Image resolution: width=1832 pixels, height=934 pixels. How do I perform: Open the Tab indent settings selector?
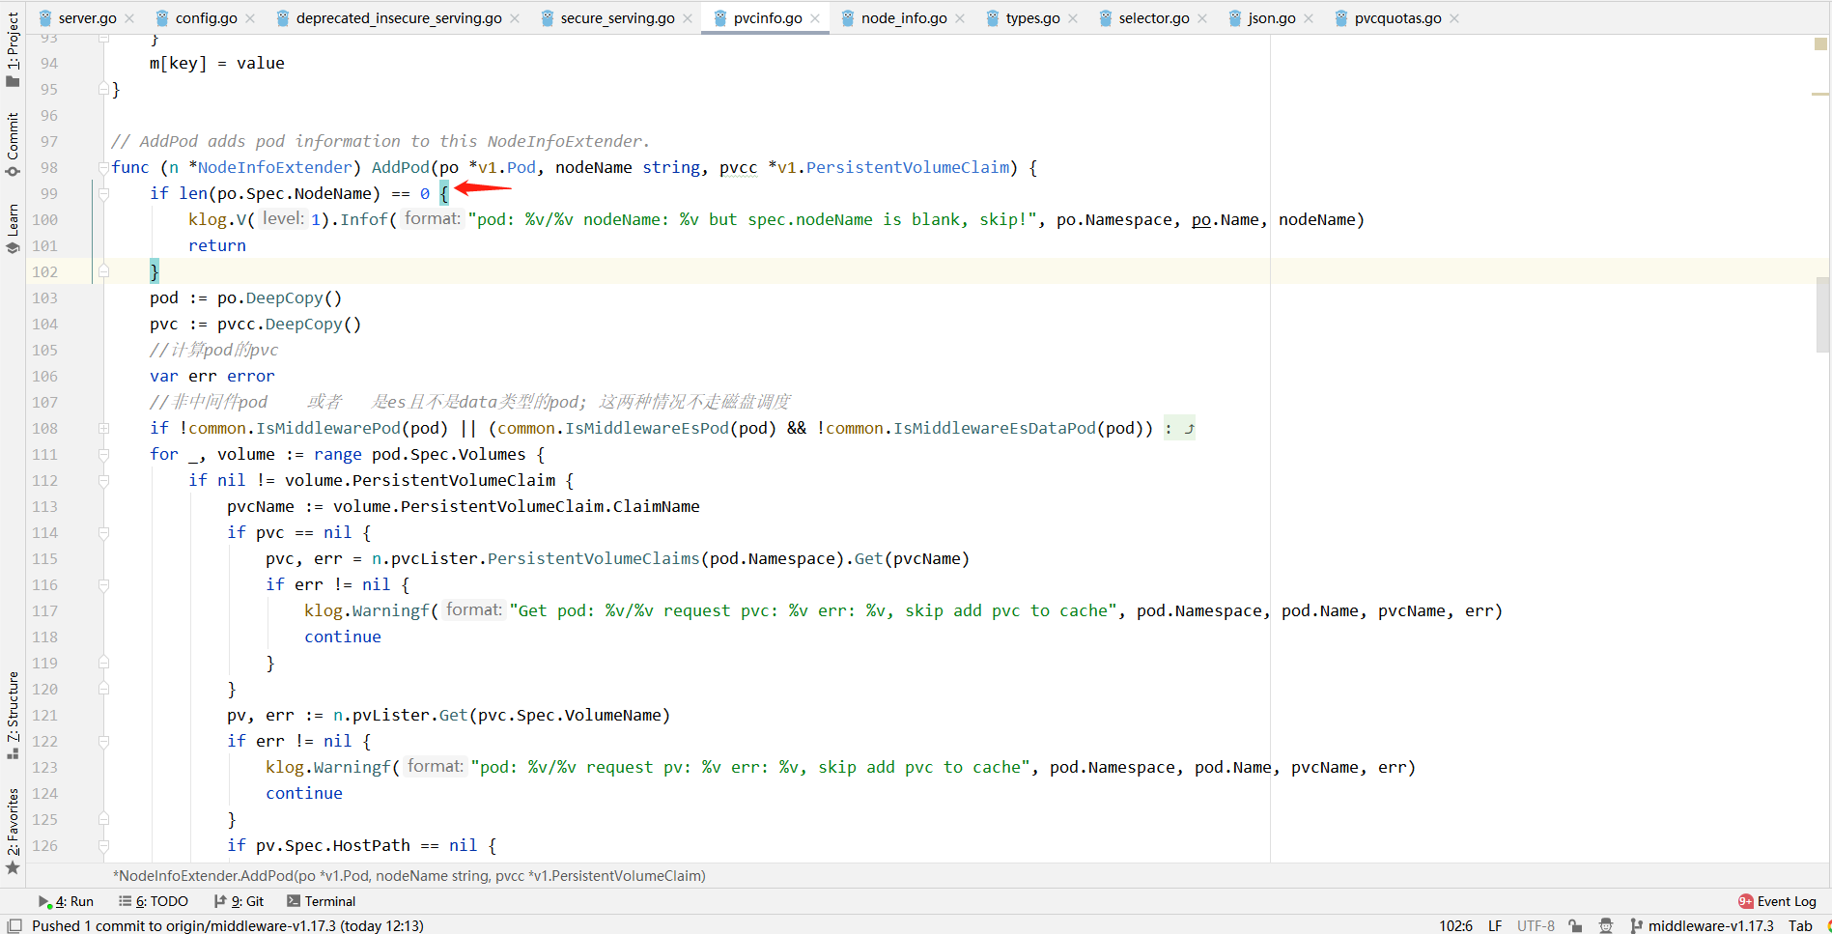coord(1800,925)
